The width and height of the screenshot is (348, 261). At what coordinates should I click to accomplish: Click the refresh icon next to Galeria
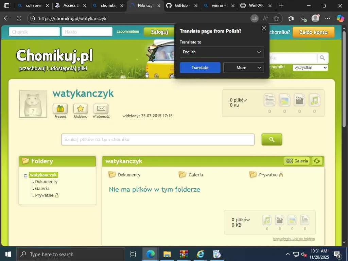[x=317, y=161]
